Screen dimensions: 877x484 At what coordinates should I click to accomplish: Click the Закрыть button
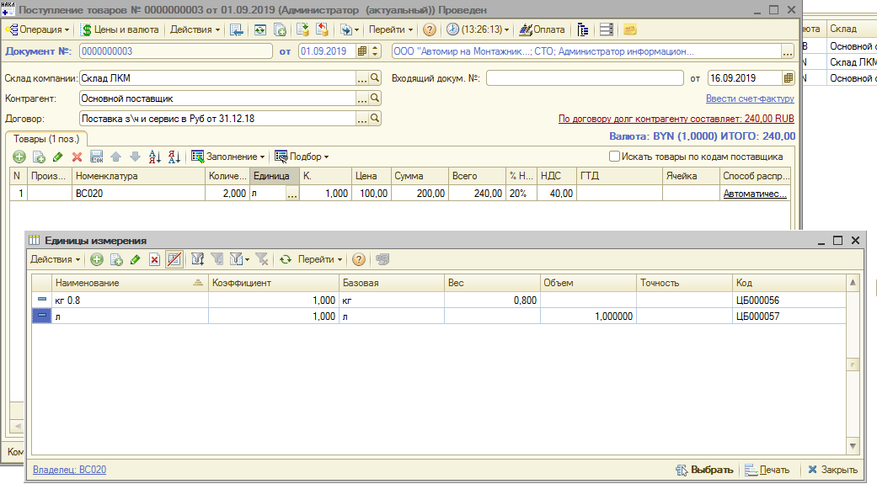click(x=832, y=470)
